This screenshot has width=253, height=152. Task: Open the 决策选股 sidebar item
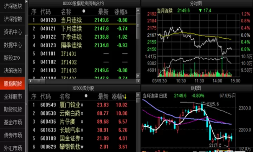13,71
